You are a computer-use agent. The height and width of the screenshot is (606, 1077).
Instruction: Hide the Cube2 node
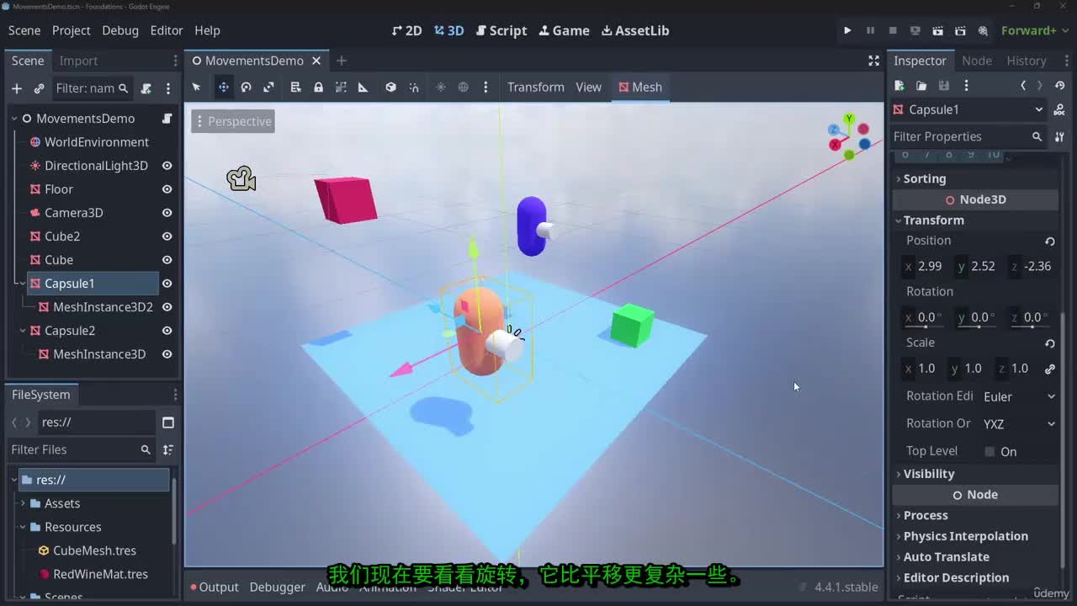[x=167, y=237]
